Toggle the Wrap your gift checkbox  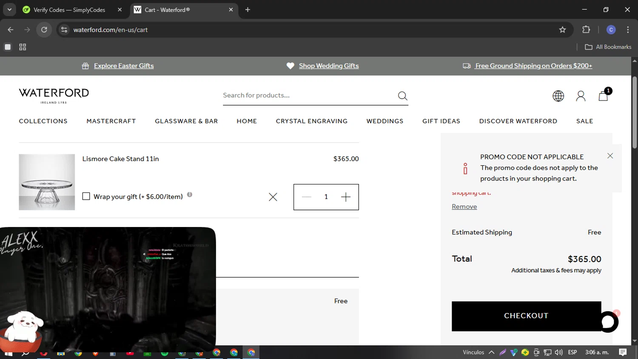tap(86, 196)
